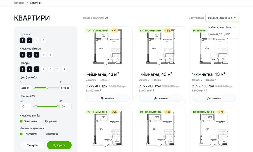The image size is (253, 152).
Task: Choose 5 rooms chip under Кількість кімнат
Action: 51,55
